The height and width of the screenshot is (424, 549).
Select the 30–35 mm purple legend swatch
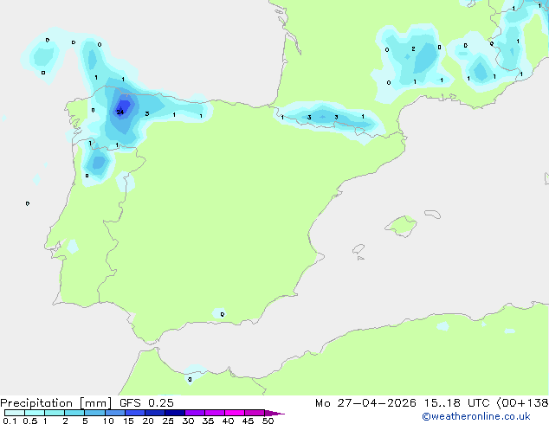tap(195, 413)
